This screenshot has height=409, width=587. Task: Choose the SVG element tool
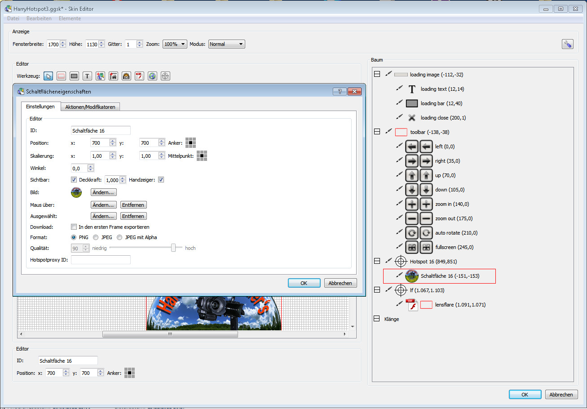[127, 76]
